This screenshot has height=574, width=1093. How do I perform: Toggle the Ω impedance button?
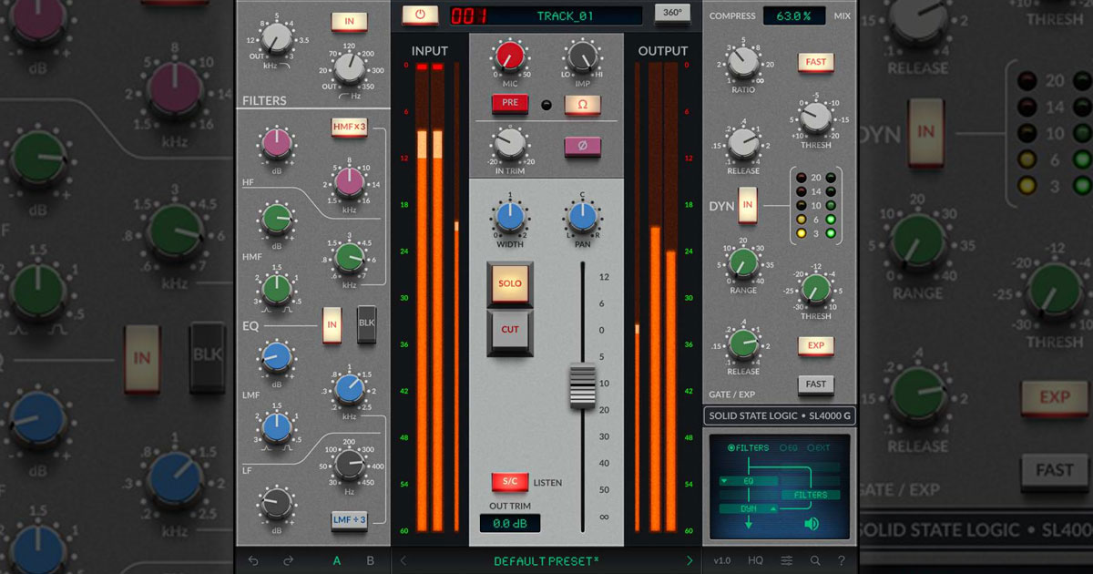click(582, 104)
